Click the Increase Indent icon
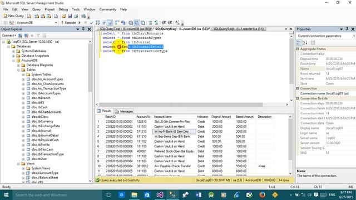 click(170, 23)
